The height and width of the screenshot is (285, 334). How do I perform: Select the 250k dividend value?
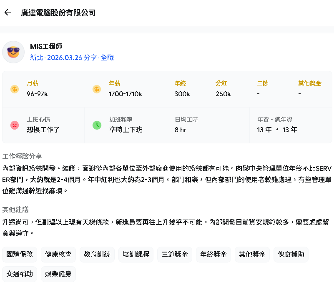223,94
